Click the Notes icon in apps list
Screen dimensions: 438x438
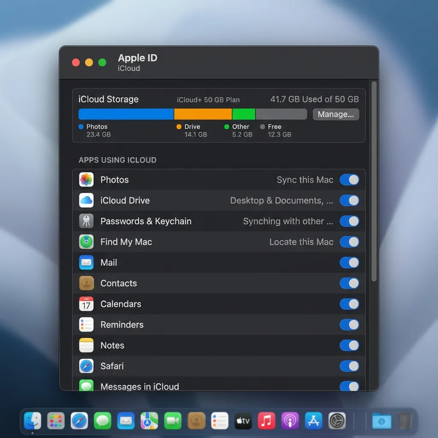pos(86,345)
